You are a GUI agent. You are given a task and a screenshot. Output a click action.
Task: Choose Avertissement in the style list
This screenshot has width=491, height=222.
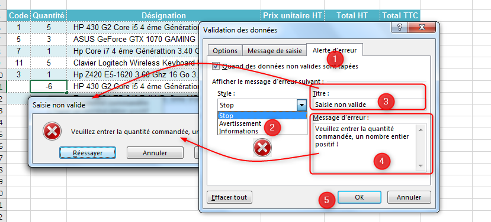(262, 123)
